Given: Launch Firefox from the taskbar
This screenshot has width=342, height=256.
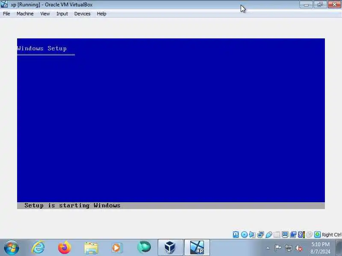Looking at the screenshot, I should point(65,247).
